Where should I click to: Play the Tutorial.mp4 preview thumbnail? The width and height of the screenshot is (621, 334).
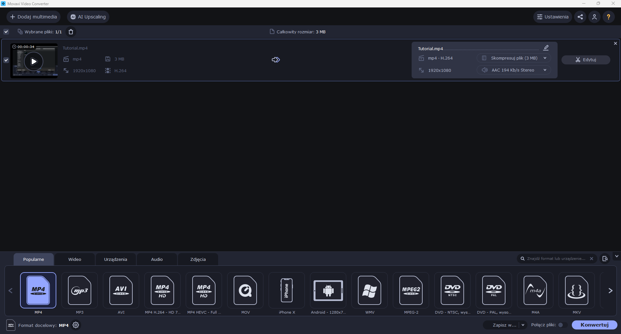point(34,61)
